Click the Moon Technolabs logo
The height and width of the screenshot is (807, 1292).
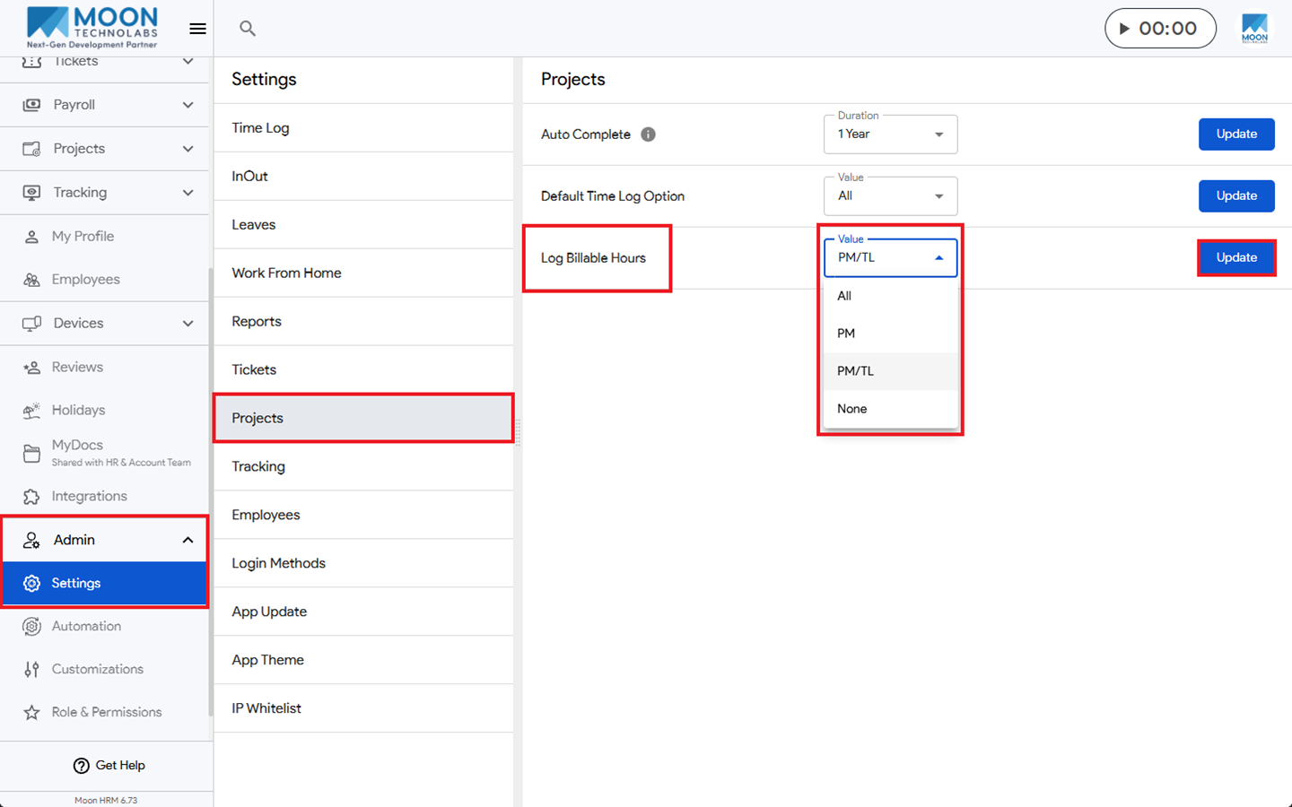coord(92,28)
